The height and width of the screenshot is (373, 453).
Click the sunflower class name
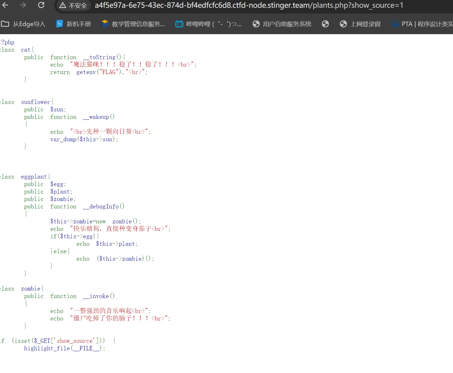[35, 102]
